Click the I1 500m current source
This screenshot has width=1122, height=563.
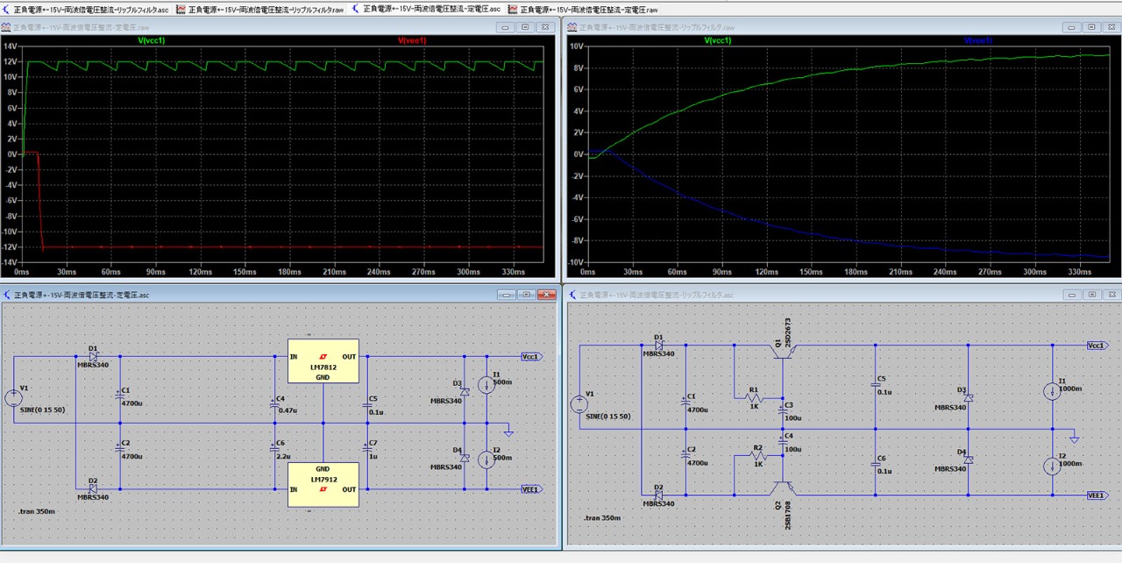[x=487, y=385]
